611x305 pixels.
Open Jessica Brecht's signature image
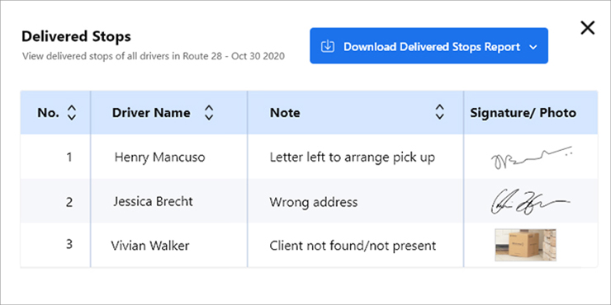tap(531, 202)
